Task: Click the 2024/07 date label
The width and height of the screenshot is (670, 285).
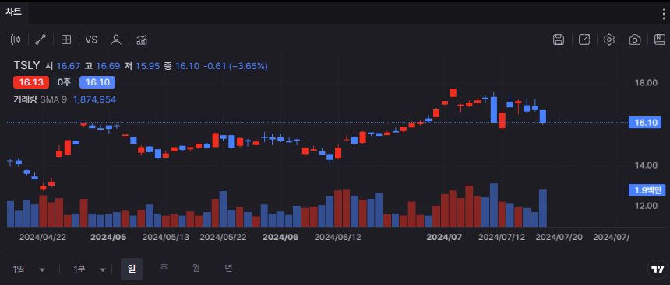Action: (x=444, y=237)
